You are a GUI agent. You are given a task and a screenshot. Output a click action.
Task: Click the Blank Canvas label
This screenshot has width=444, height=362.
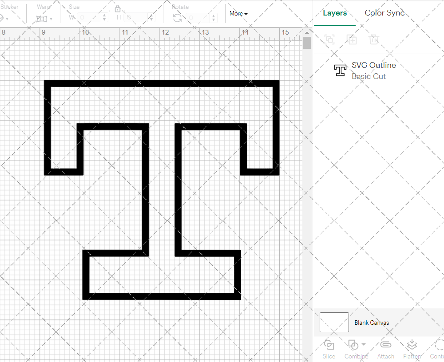click(x=372, y=323)
